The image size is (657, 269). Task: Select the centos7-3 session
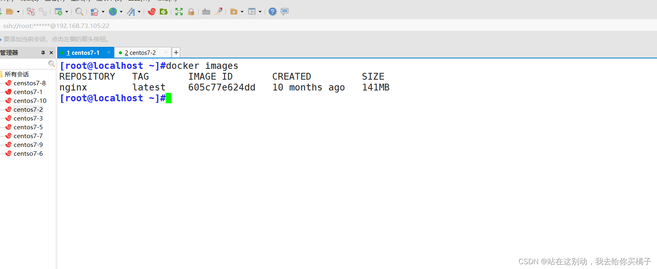click(x=28, y=118)
